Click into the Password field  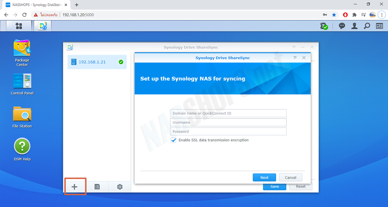(x=228, y=131)
